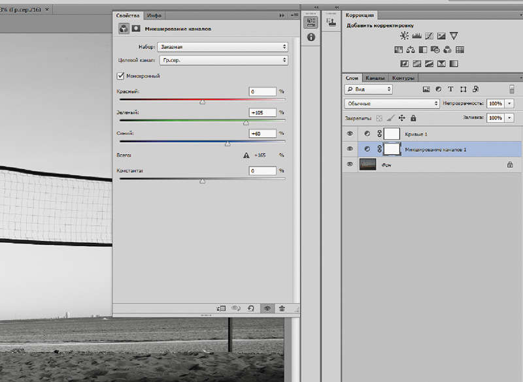Clip adjustment to layer below
The image size is (523, 382).
(x=221, y=308)
